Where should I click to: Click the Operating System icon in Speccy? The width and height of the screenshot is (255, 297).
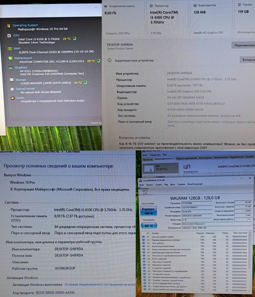8,25
